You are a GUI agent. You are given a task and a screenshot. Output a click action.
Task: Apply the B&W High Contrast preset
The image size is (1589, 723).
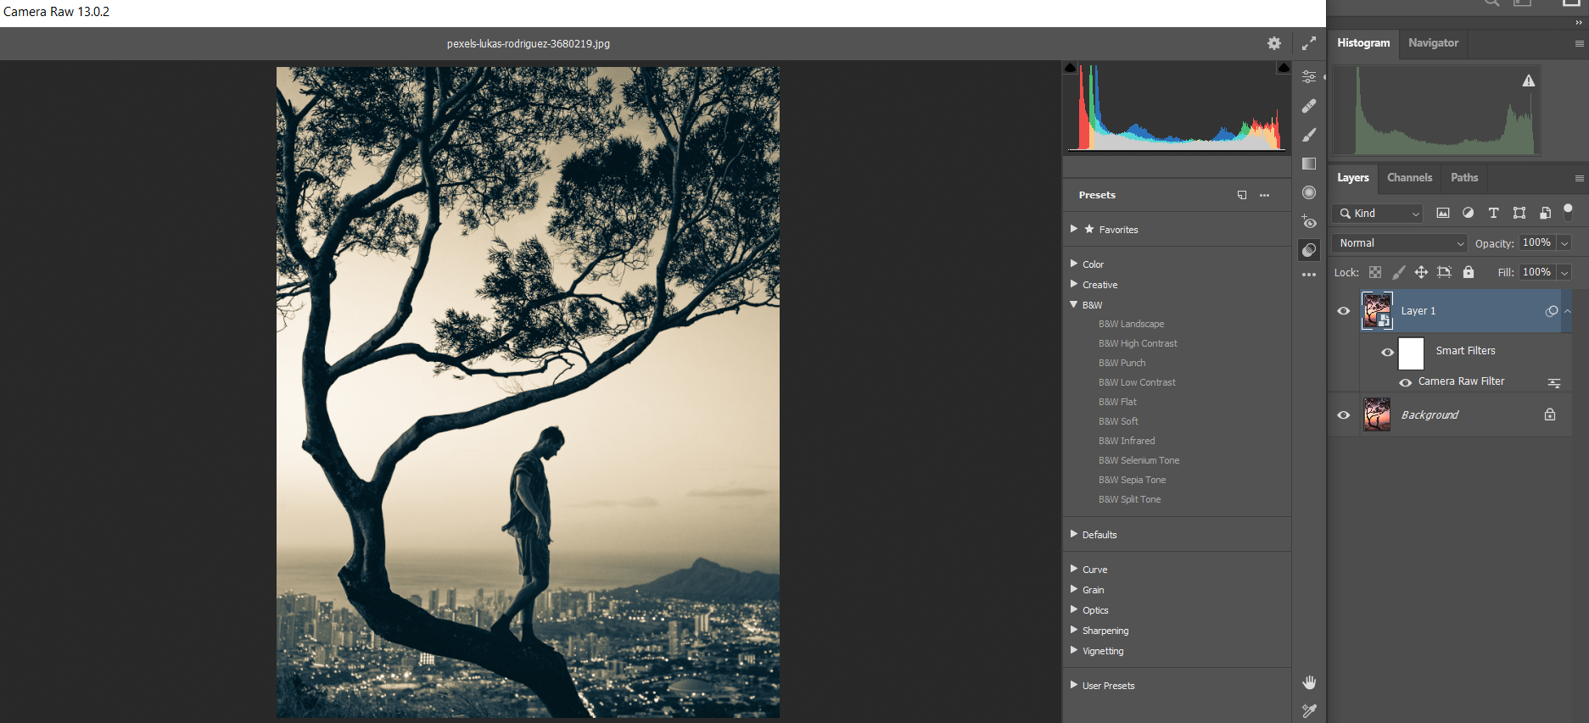click(1138, 343)
